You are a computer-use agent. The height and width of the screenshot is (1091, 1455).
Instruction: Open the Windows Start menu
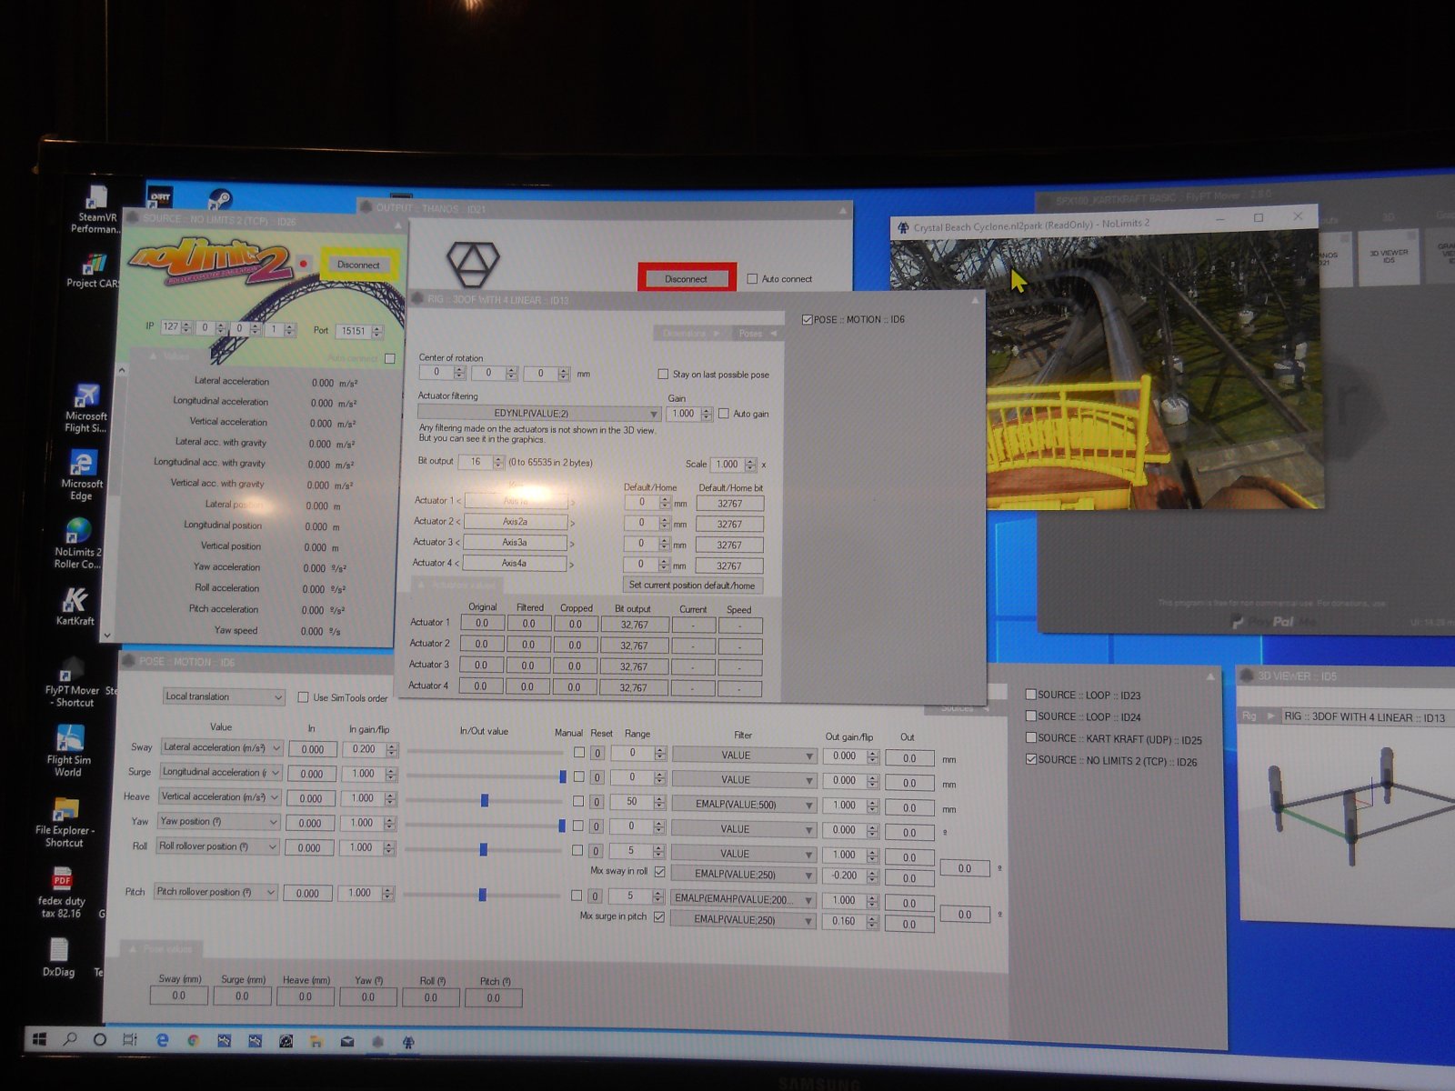pyautogui.click(x=40, y=1038)
